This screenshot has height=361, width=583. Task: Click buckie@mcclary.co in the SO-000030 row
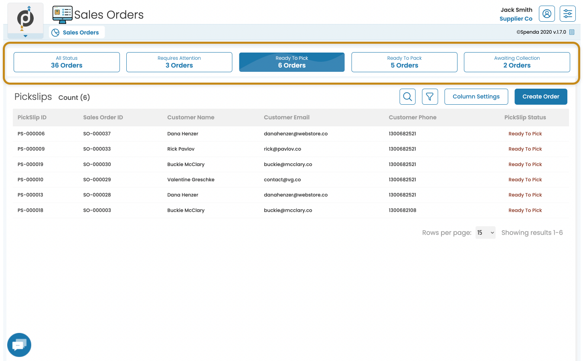click(288, 164)
